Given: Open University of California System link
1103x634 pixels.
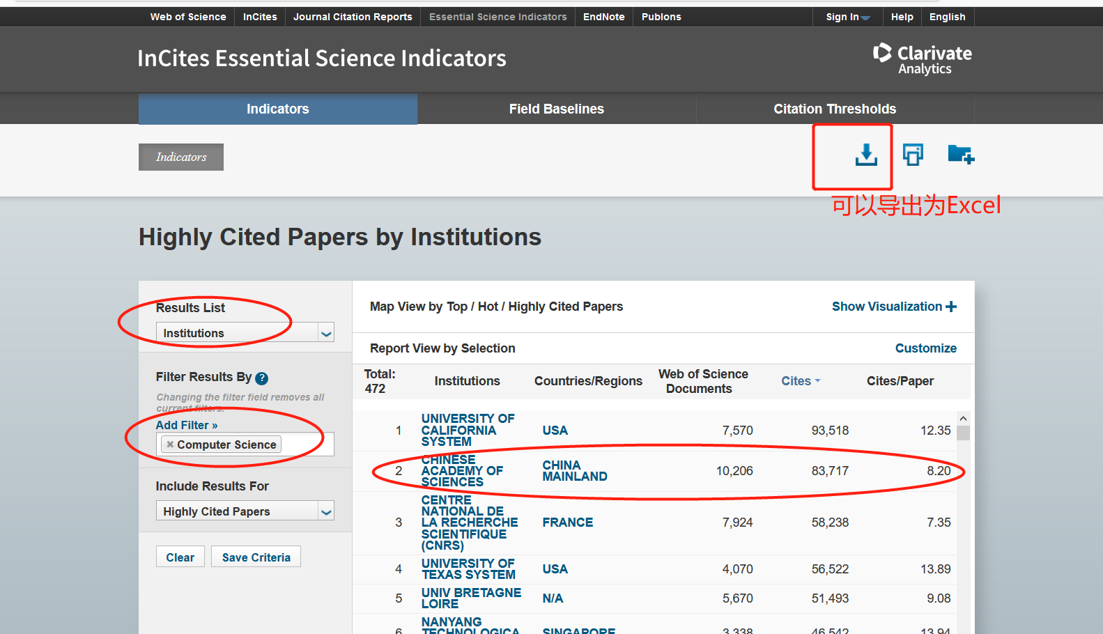Looking at the screenshot, I should [x=468, y=430].
